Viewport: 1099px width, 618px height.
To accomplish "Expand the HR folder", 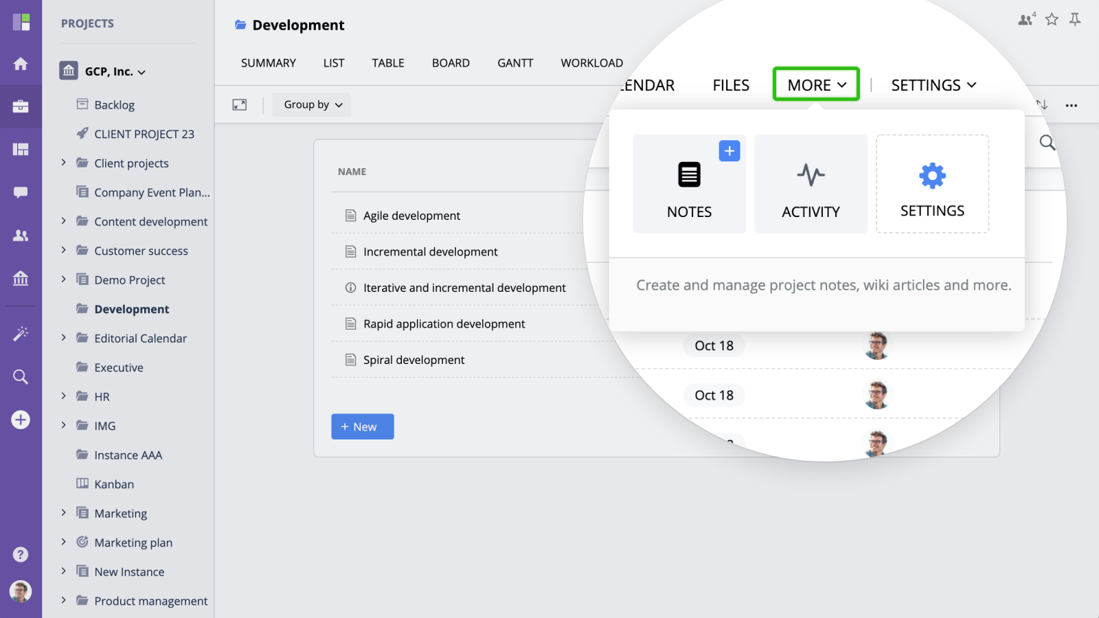I will (x=63, y=396).
